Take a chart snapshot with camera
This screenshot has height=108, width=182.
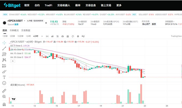point(63,36)
